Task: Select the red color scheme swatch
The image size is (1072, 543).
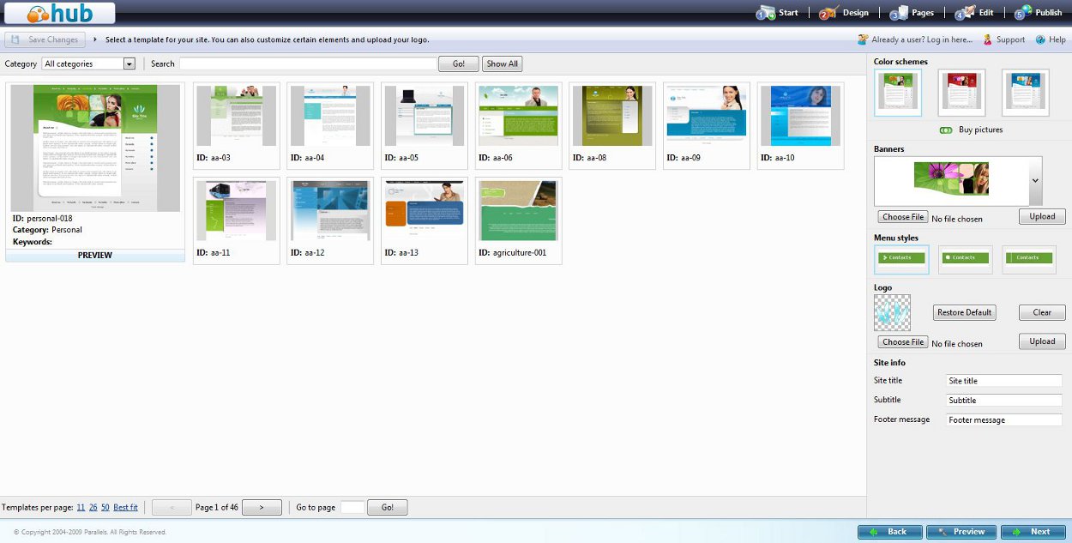Action: pos(961,91)
